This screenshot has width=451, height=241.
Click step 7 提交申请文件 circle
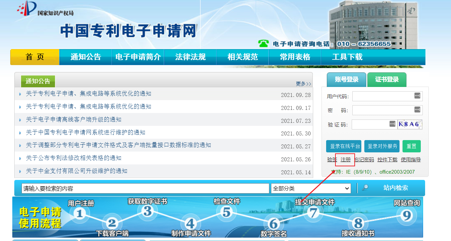313,212
